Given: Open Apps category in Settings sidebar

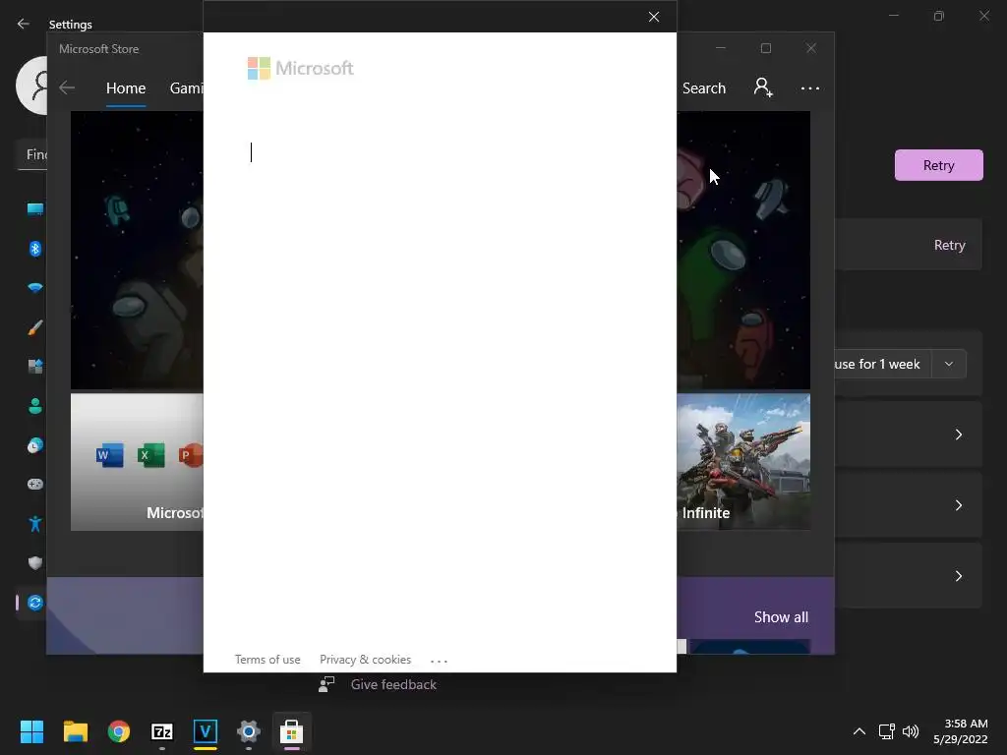Looking at the screenshot, I should (34, 367).
